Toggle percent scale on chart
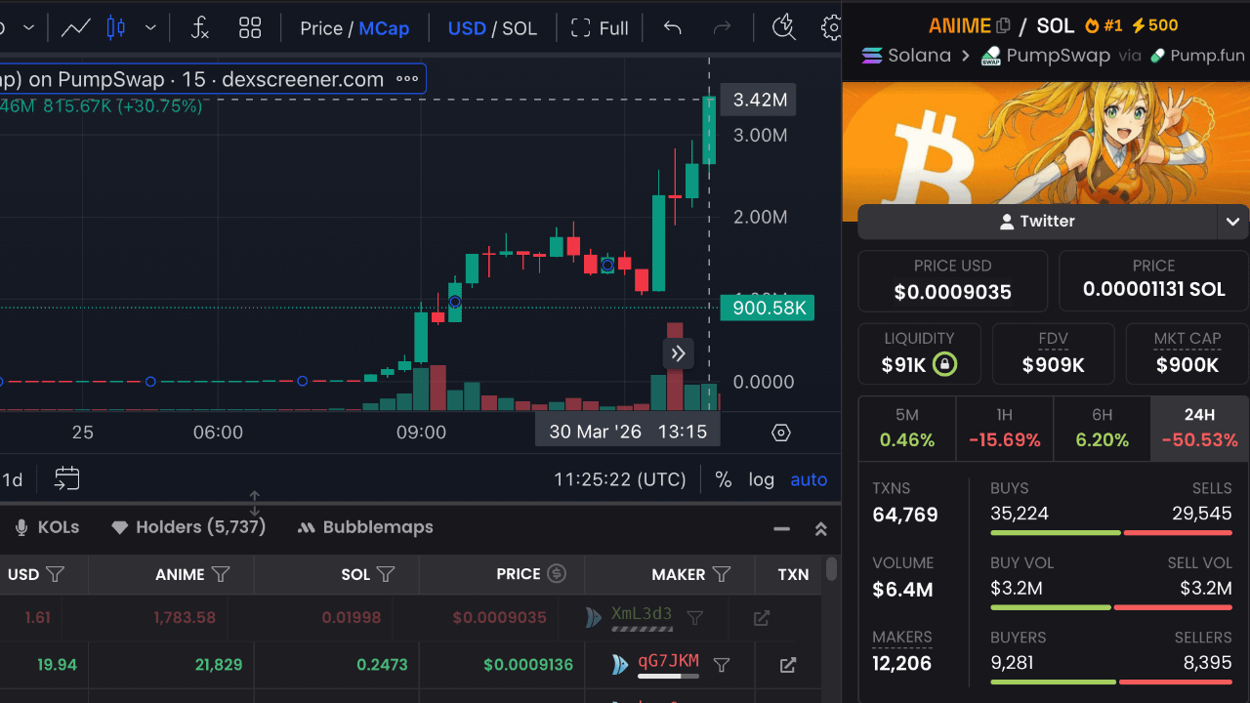 pyautogui.click(x=724, y=479)
